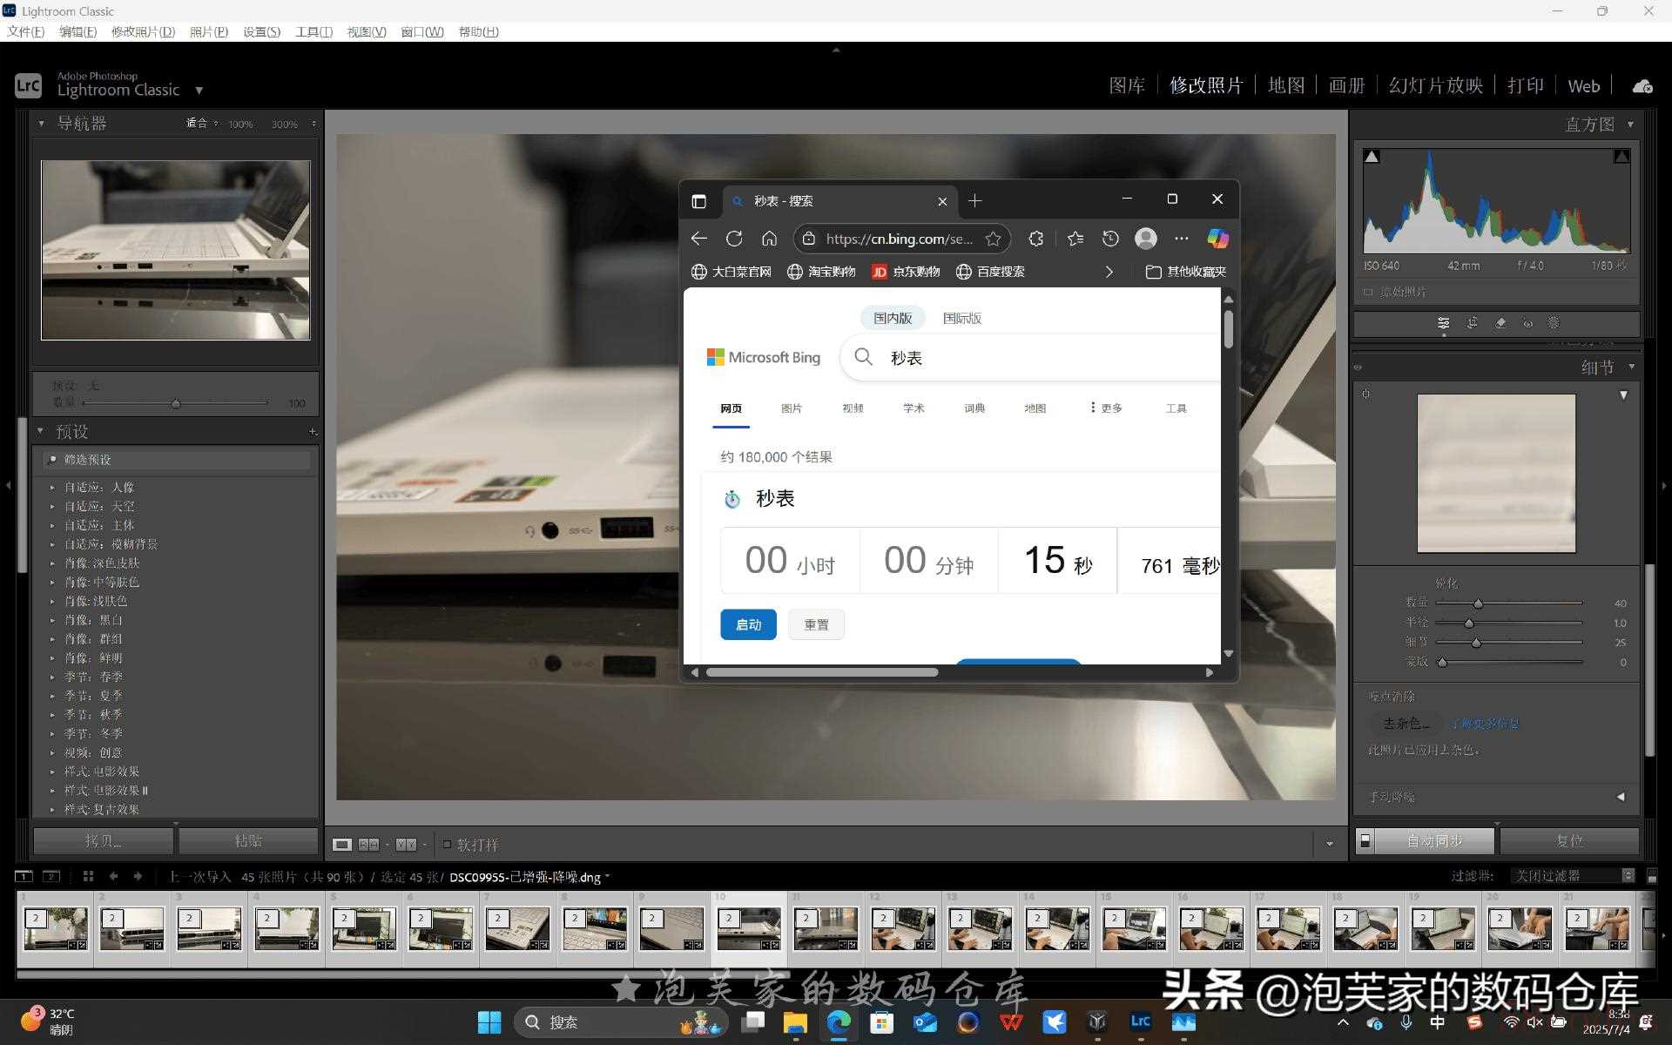Click the cloud sync status icon
The height and width of the screenshot is (1045, 1672).
(x=1642, y=86)
